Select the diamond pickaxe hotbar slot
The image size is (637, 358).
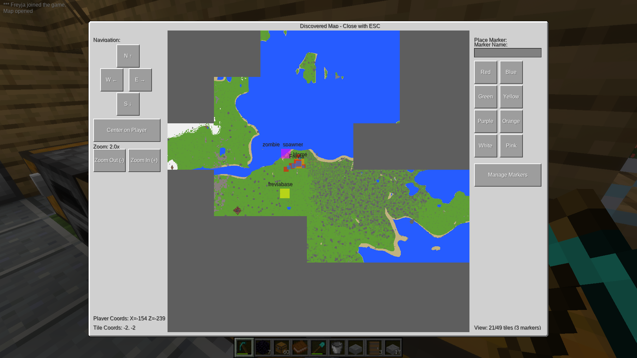click(x=244, y=347)
